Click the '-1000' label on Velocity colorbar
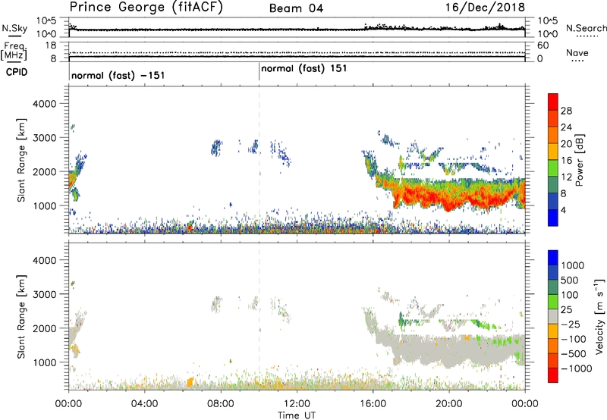Viewport: 607px width, 420px height. tap(576, 368)
